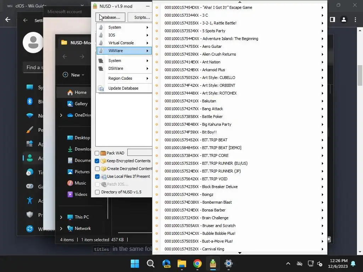Open Region Codes submenu
This screenshot has height=272, width=363.
(x=124, y=78)
